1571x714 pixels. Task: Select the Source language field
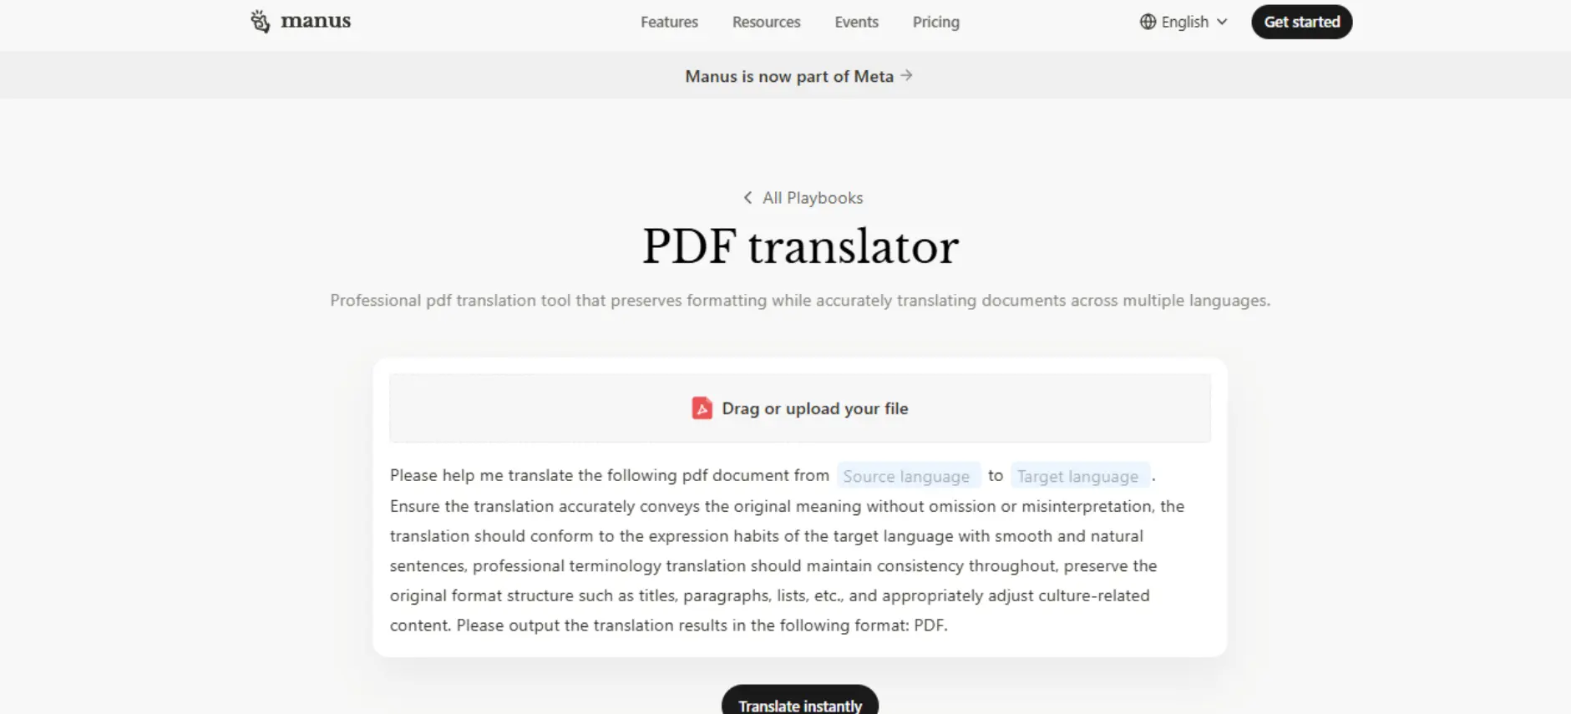coord(908,476)
